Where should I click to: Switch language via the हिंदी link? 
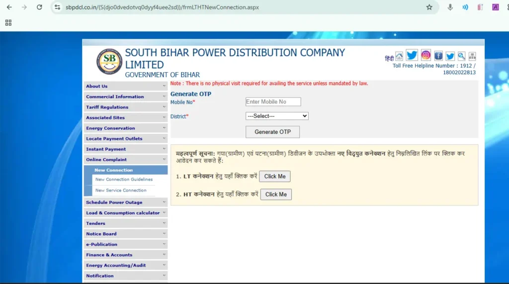click(389, 59)
